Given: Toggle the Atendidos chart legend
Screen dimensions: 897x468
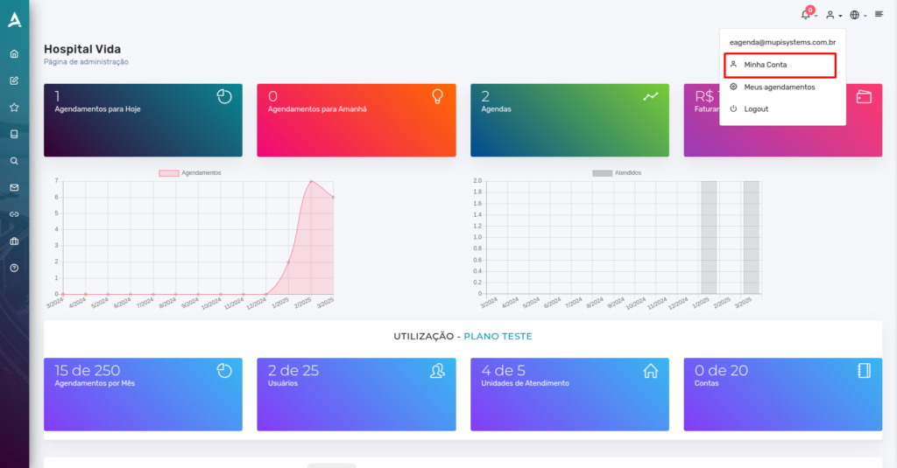Looking at the screenshot, I should [617, 172].
